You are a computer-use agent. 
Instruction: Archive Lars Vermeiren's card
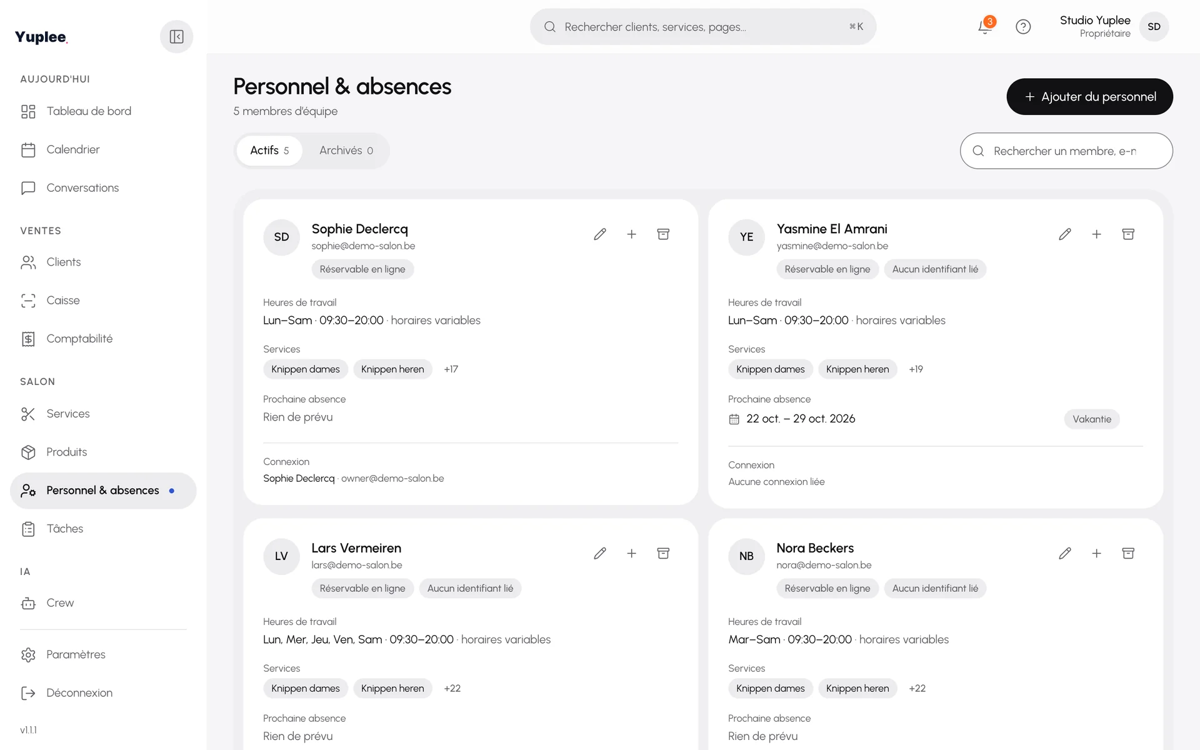click(663, 554)
